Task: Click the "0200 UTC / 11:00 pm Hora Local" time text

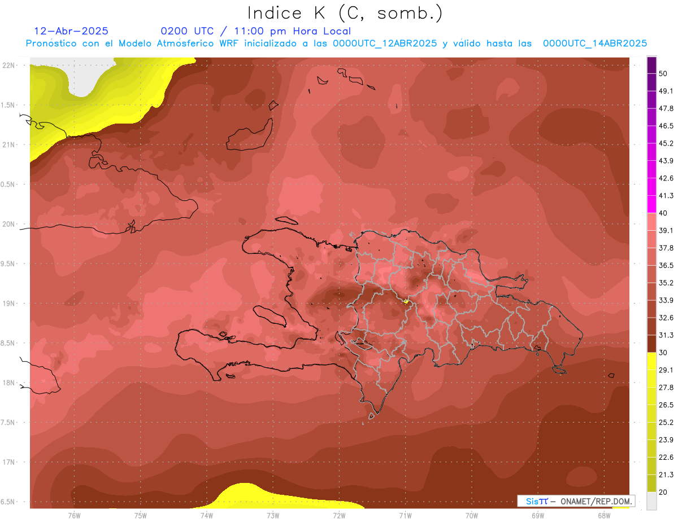Action: 255,31
